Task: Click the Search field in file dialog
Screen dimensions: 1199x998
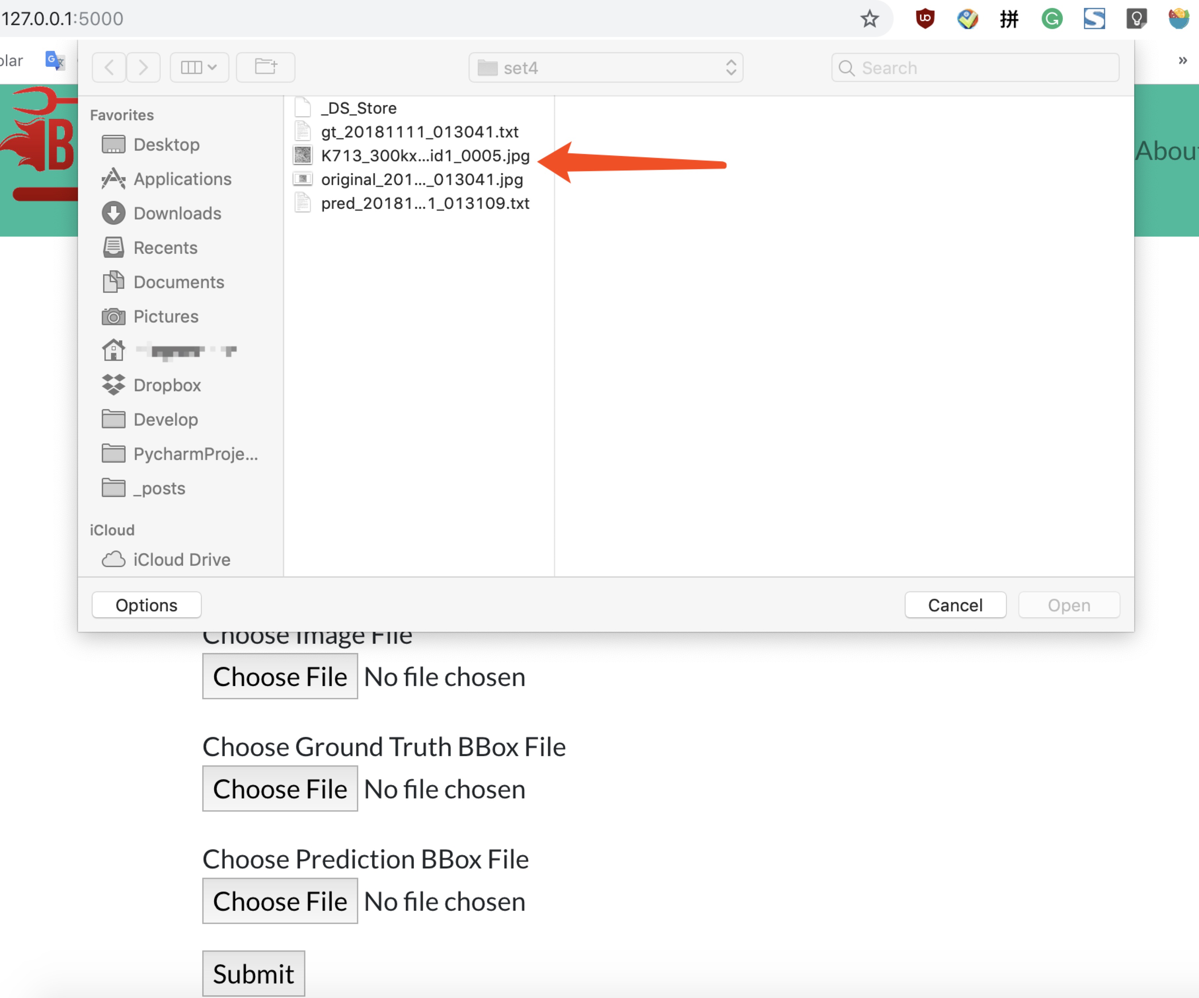Action: (x=975, y=67)
